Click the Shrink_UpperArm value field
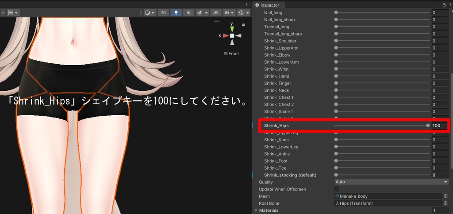Image resolution: width=453 pixels, height=214 pixels. [440, 48]
